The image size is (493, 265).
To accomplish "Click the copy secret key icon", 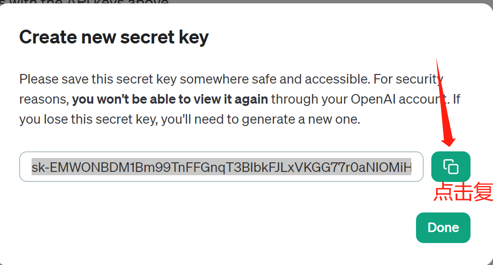I will [450, 167].
